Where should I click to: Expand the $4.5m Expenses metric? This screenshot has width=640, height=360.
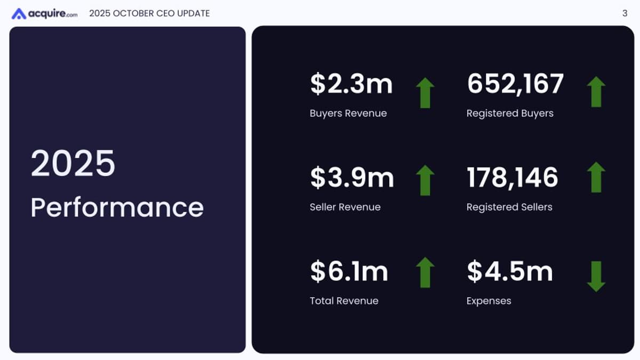(509, 271)
